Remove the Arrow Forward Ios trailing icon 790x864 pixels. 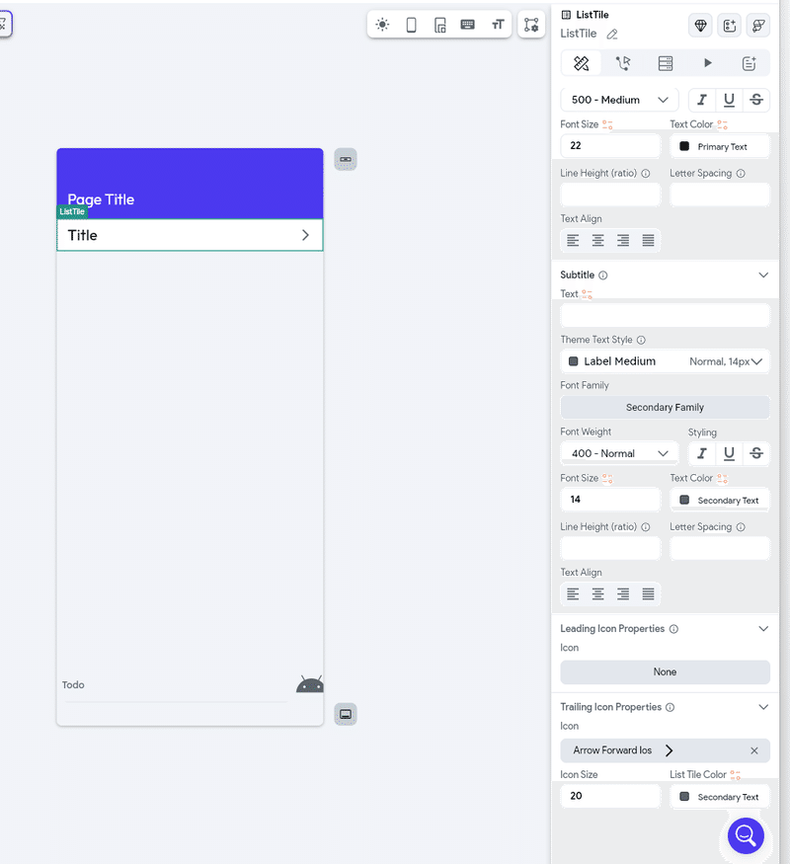(x=754, y=750)
